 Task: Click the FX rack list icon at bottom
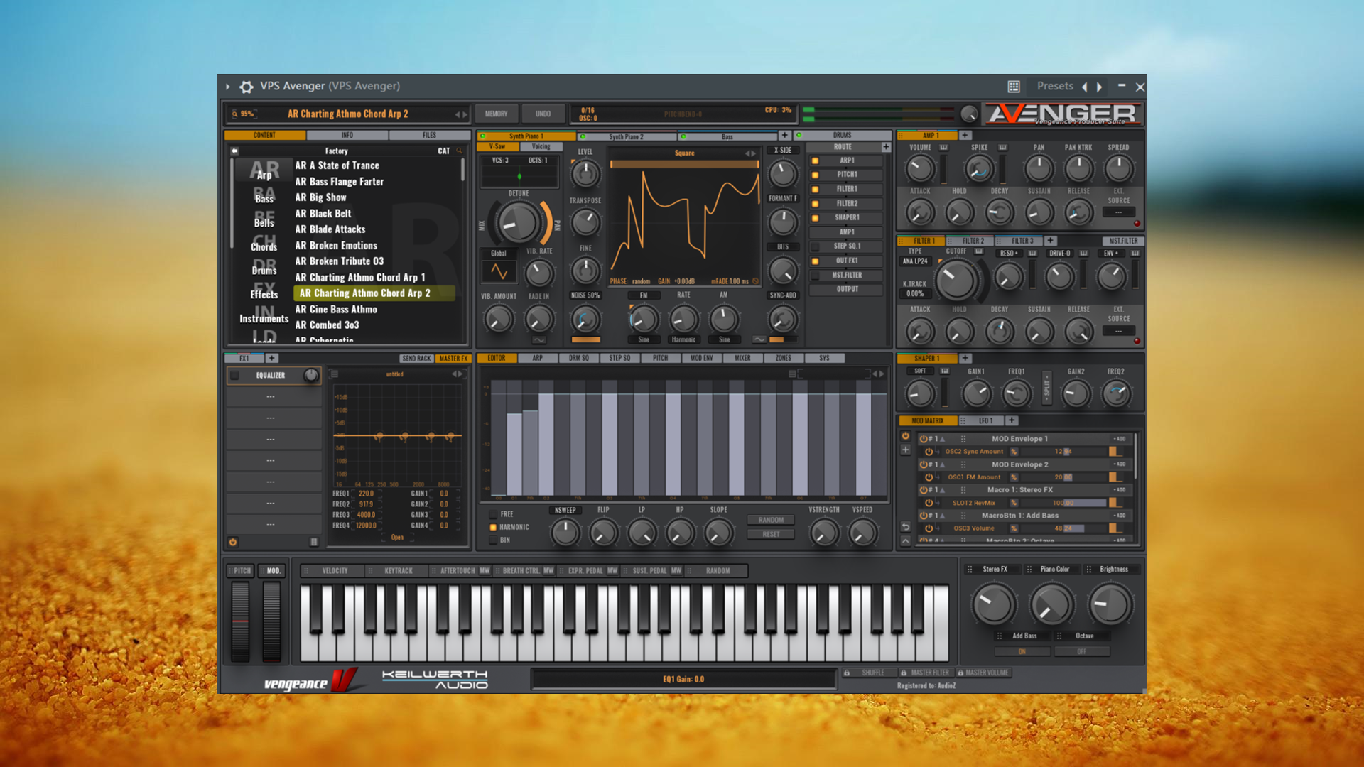314,542
